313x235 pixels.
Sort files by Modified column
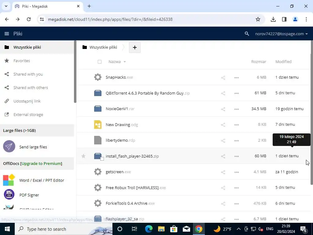[283, 62]
